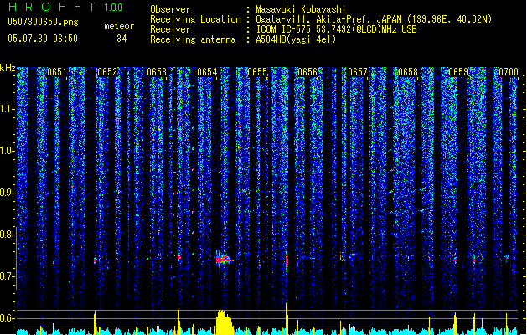Click the Receiving Location label
Viewport: 527px width, 335px height.
[x=195, y=20]
